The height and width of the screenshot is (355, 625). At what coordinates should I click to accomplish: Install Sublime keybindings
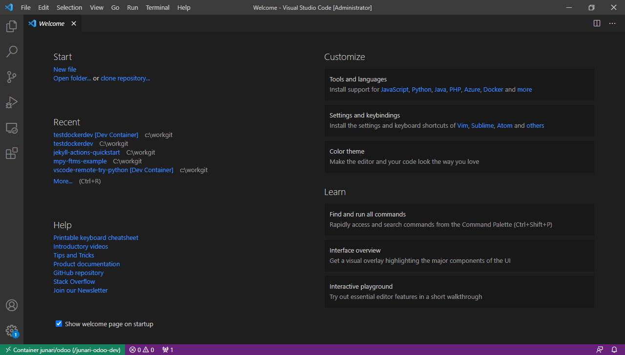click(482, 125)
